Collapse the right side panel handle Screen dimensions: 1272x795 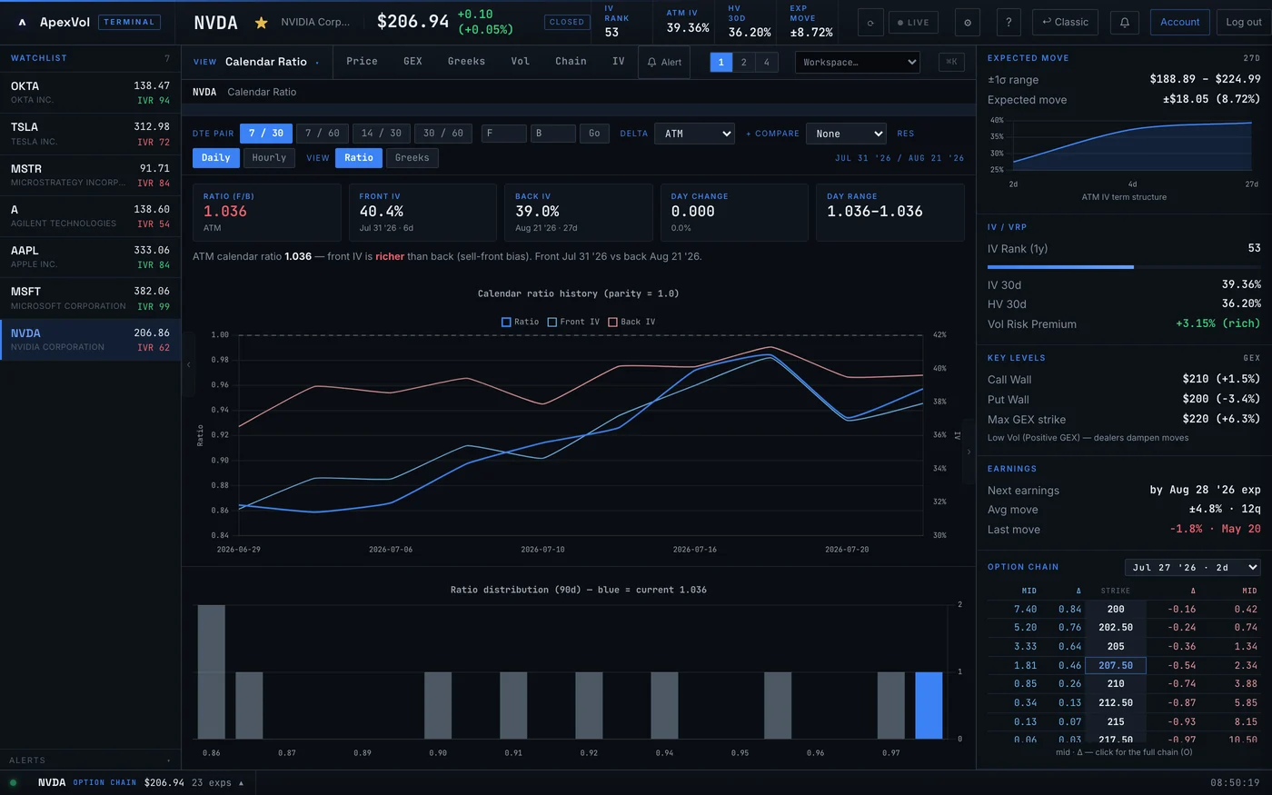click(969, 451)
